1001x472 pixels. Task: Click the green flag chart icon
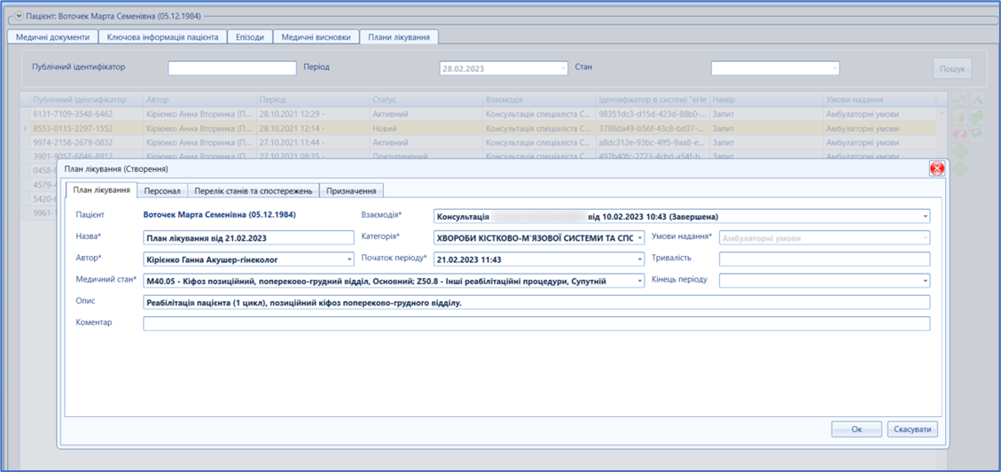pyautogui.click(x=977, y=134)
